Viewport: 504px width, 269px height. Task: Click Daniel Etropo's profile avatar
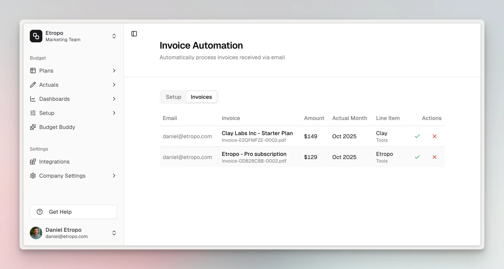pyautogui.click(x=36, y=233)
